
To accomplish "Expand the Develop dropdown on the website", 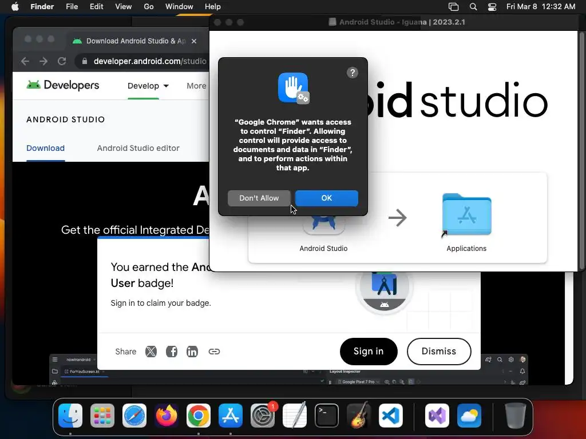I will 148,86.
